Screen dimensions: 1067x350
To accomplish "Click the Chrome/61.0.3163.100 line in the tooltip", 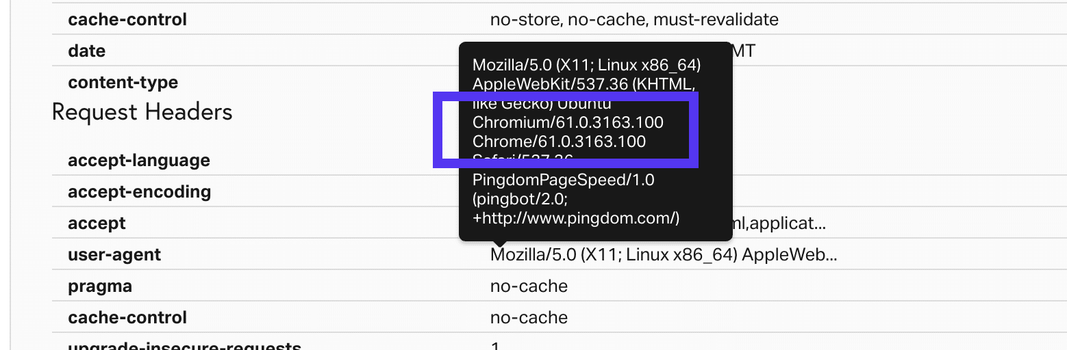I will pyautogui.click(x=559, y=142).
